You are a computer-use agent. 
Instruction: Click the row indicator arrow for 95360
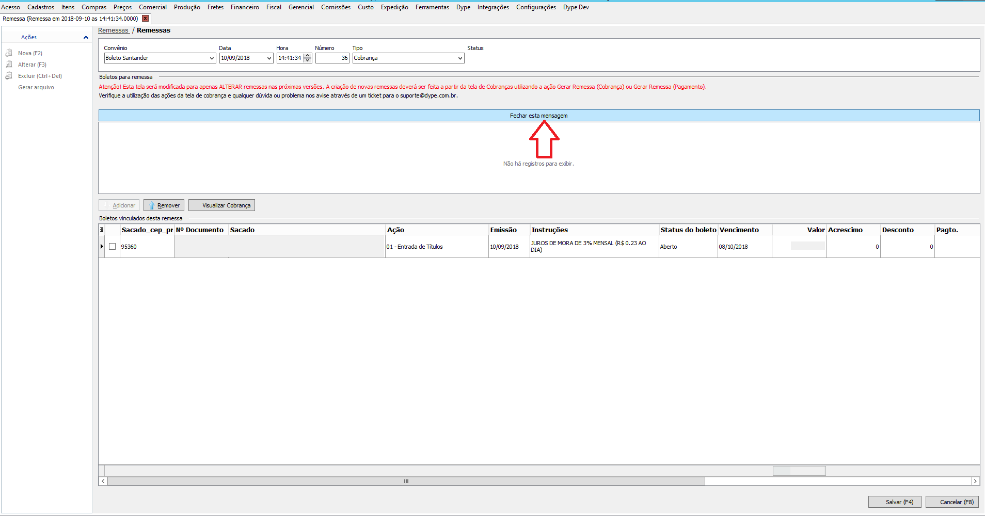coord(102,247)
